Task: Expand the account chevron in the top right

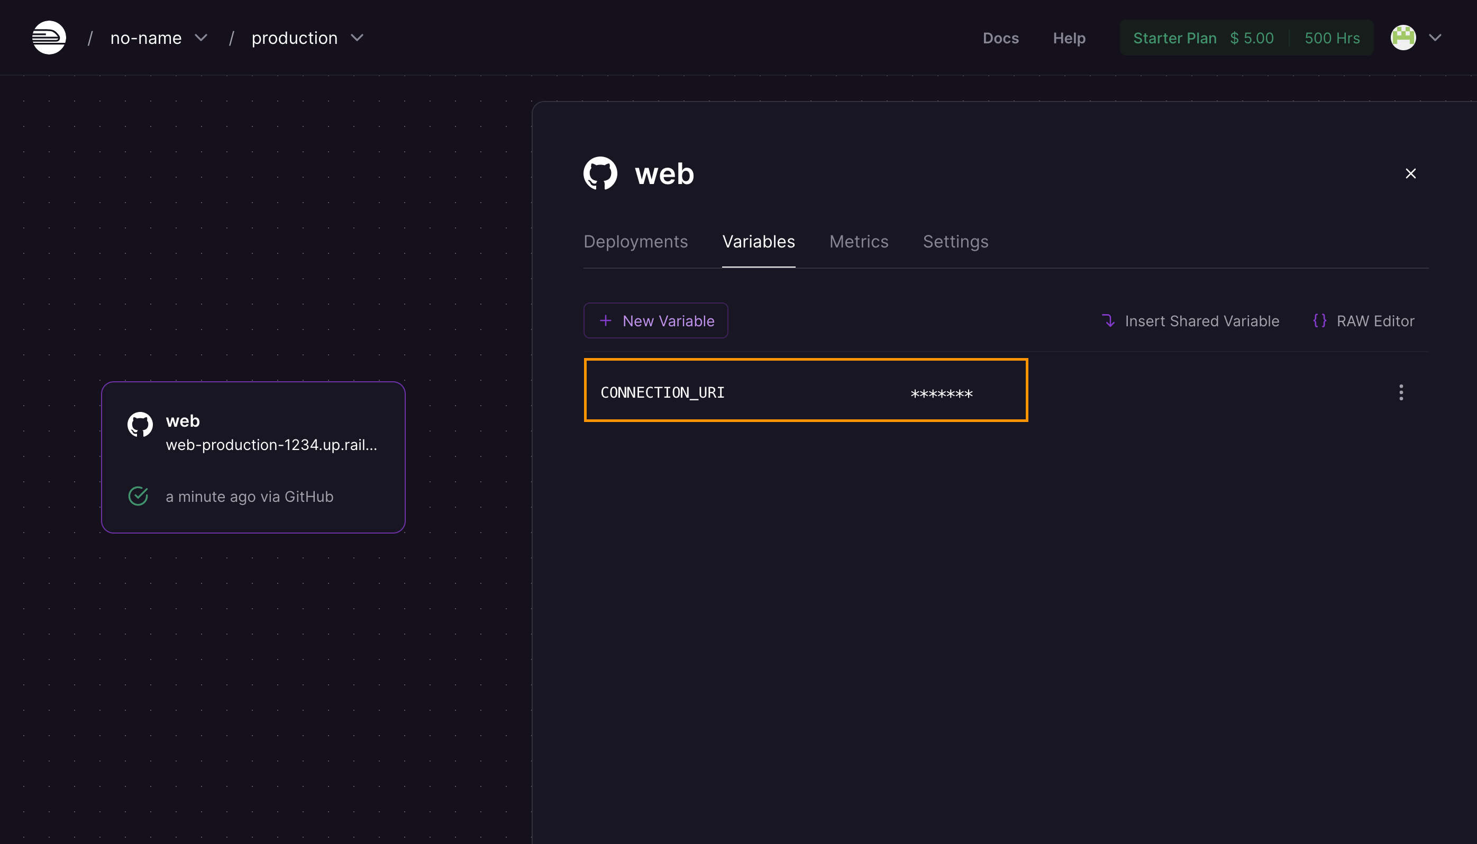Action: (1435, 37)
